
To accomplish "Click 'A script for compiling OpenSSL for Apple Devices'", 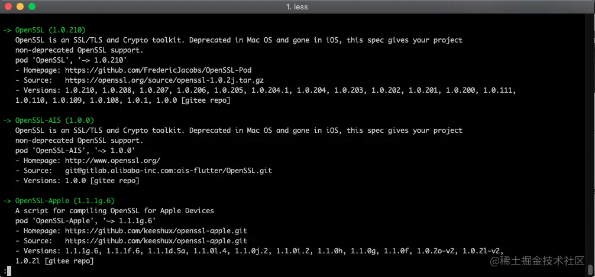I will [115, 211].
